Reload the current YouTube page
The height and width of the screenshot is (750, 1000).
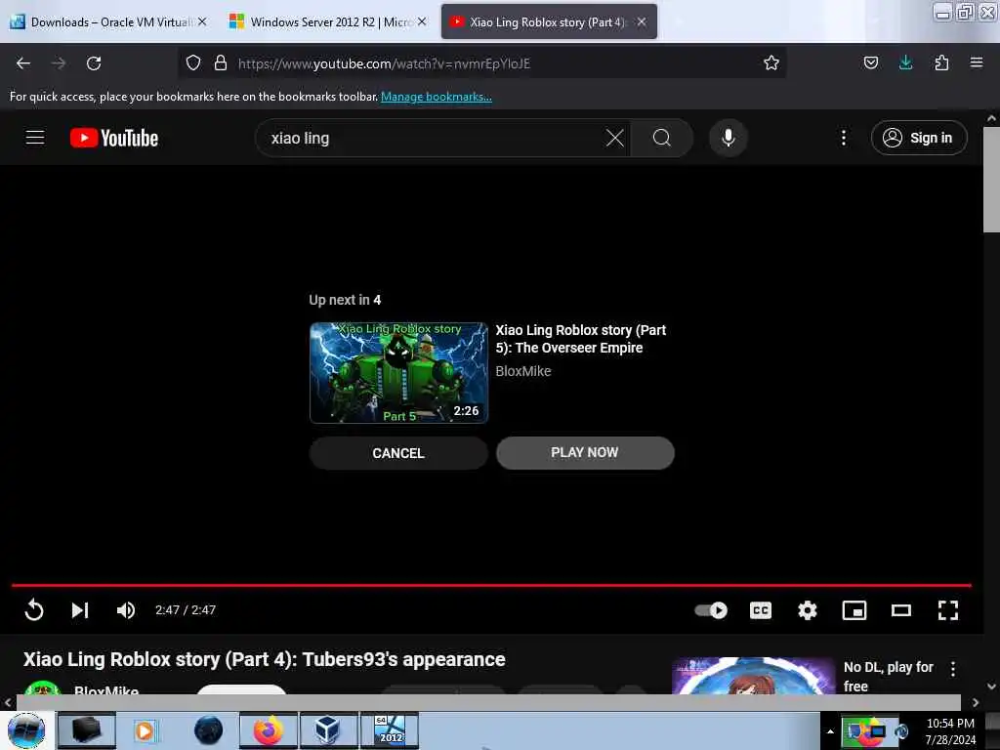tap(94, 63)
